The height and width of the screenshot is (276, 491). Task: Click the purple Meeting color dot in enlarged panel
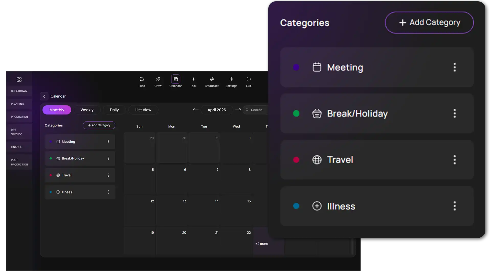(296, 67)
